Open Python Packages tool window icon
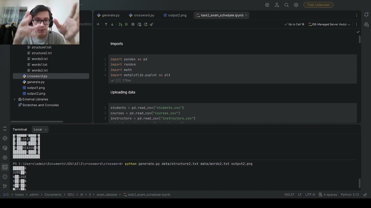 click(x=5, y=148)
